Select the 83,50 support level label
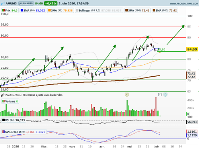This screenshot has height=149, width=199. (x=162, y=50)
